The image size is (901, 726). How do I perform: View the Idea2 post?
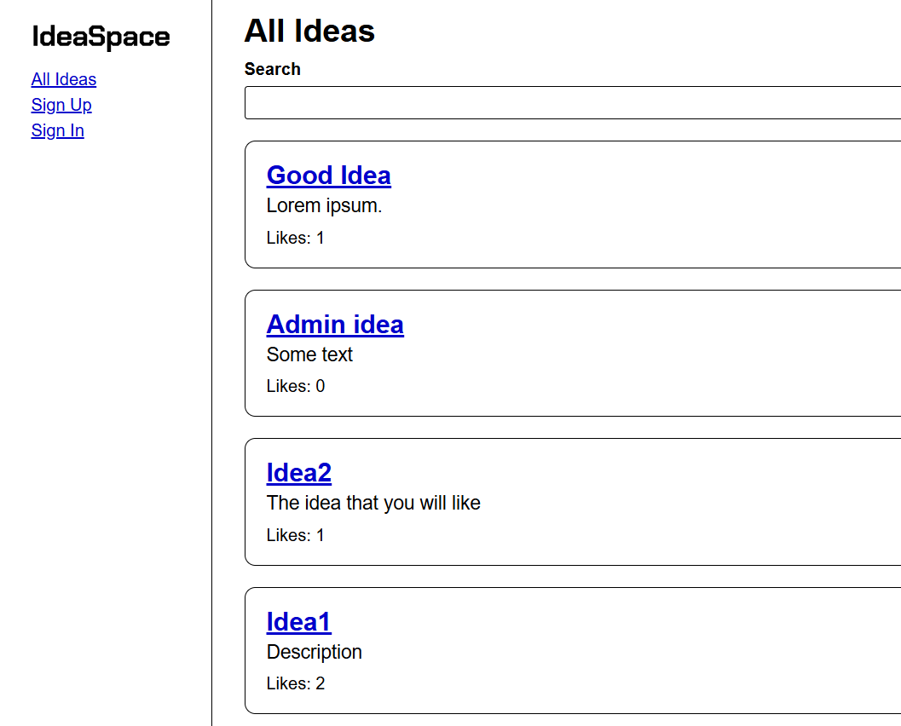click(x=299, y=472)
